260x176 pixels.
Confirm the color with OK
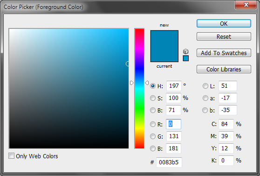[224, 23]
